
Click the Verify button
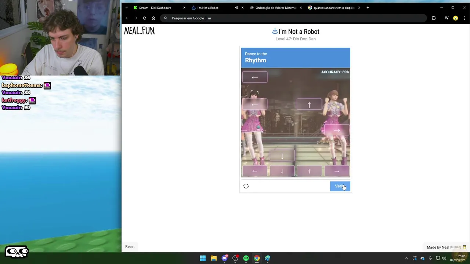pos(340,186)
